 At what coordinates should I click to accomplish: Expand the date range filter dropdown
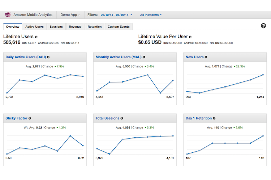coord(116,15)
